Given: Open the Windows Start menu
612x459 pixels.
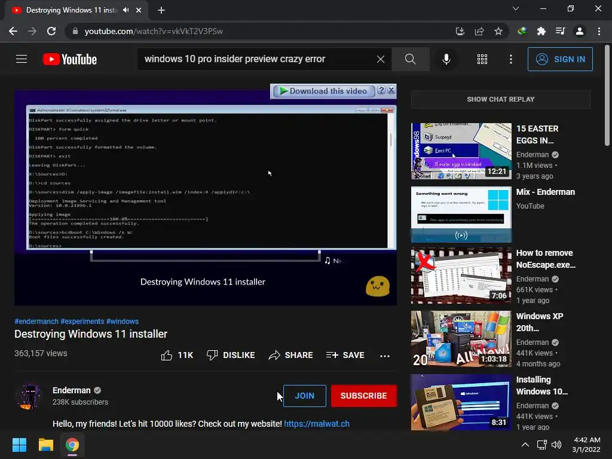Looking at the screenshot, I should click(x=19, y=445).
